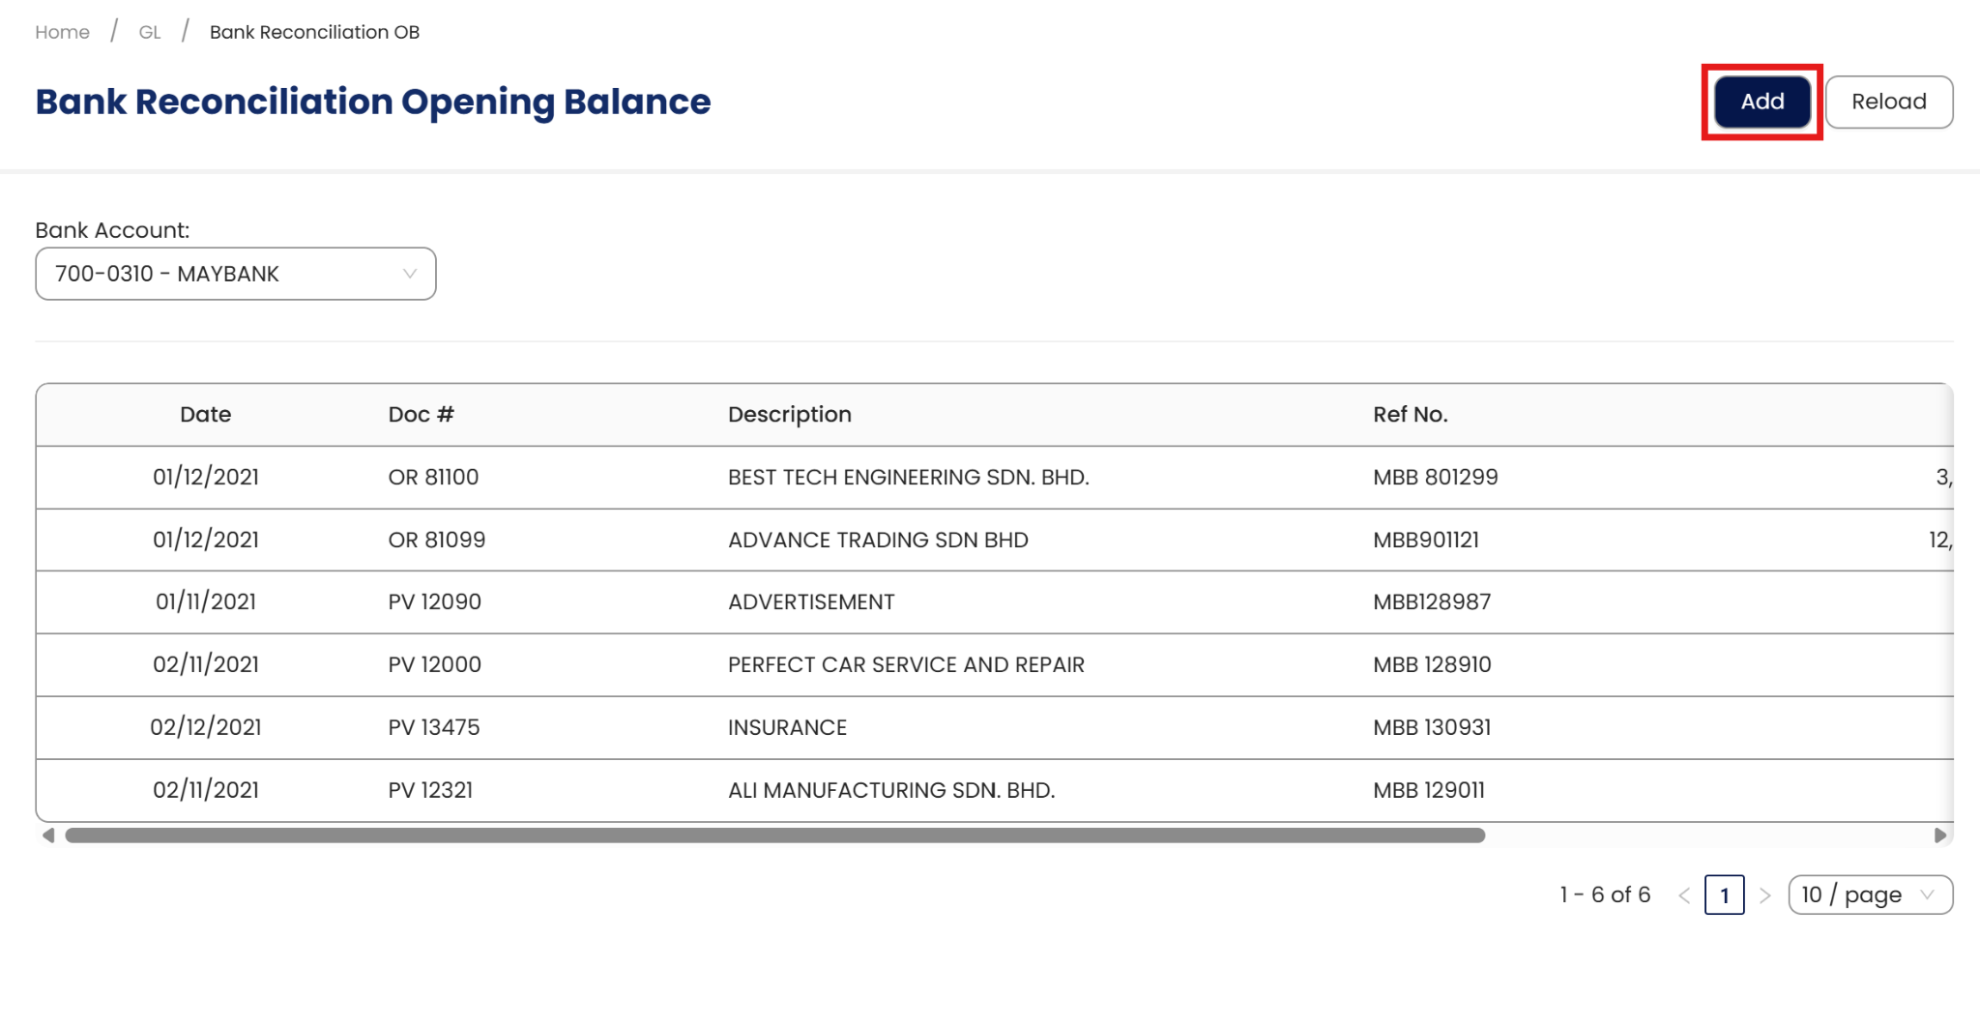The width and height of the screenshot is (1980, 1026).
Task: Open the GL breadcrumb link
Action: [x=149, y=32]
